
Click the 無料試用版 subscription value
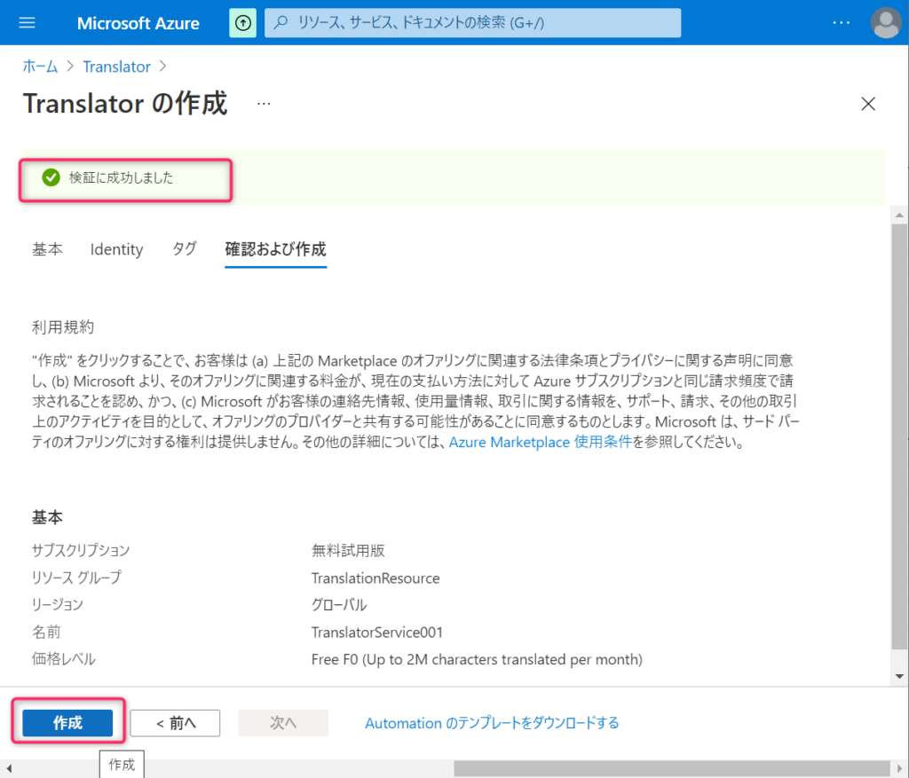tap(348, 550)
